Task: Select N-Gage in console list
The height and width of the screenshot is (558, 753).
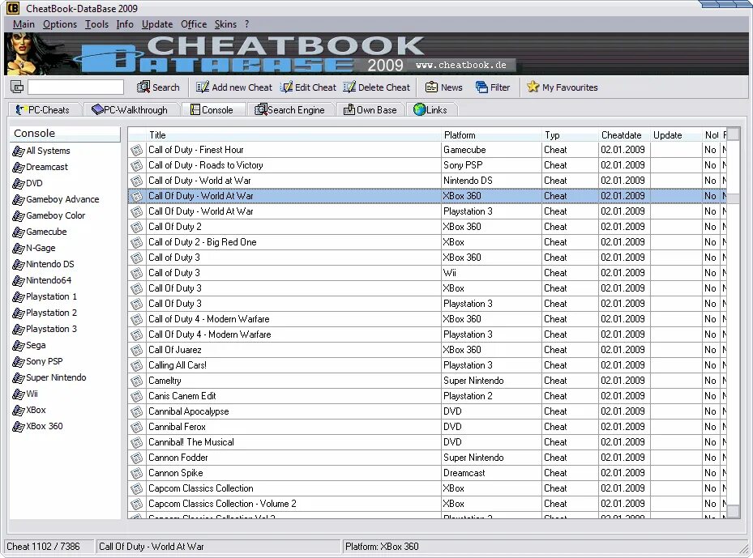Action: coord(33,248)
